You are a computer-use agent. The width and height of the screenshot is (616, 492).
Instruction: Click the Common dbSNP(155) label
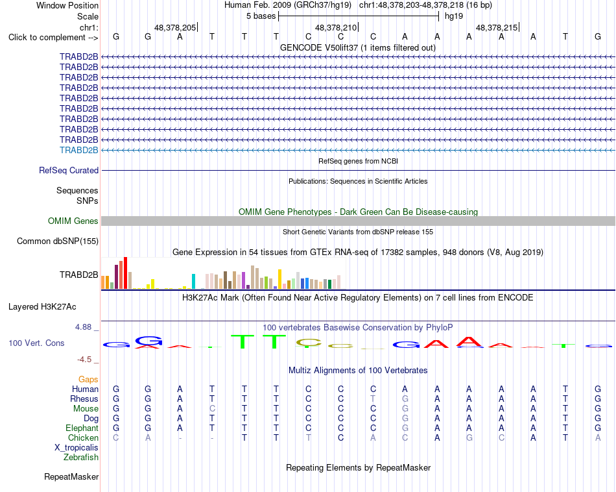coord(58,241)
